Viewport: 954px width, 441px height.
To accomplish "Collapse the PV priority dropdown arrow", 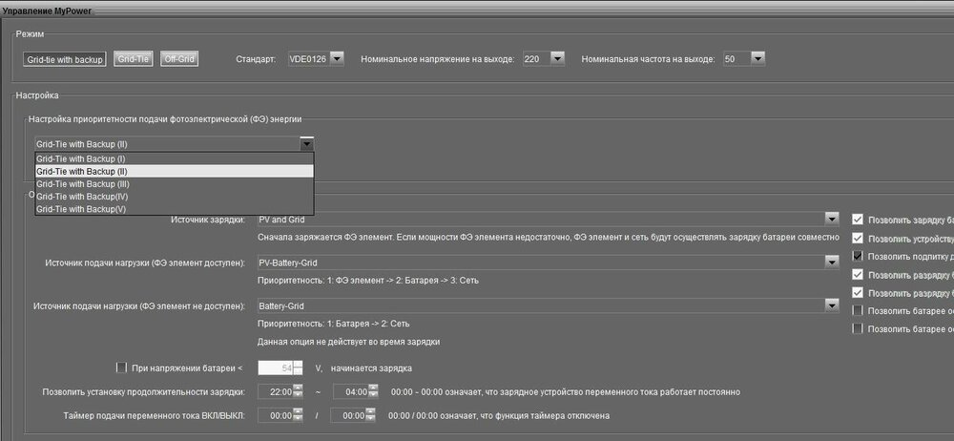I will point(307,144).
